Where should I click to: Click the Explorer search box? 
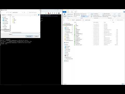coord(120,20)
